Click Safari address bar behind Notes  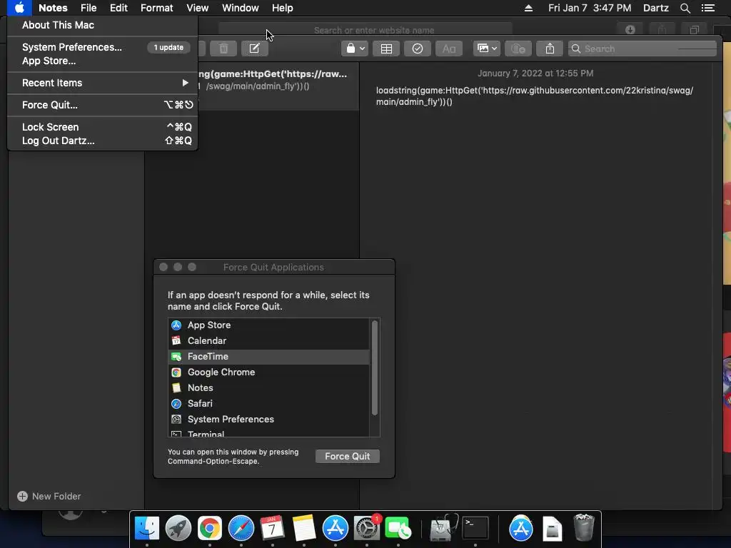365,30
